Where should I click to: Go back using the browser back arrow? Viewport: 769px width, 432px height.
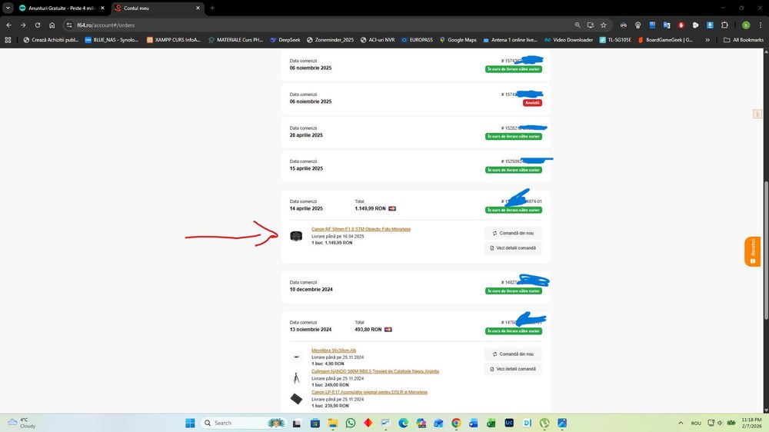[8, 25]
